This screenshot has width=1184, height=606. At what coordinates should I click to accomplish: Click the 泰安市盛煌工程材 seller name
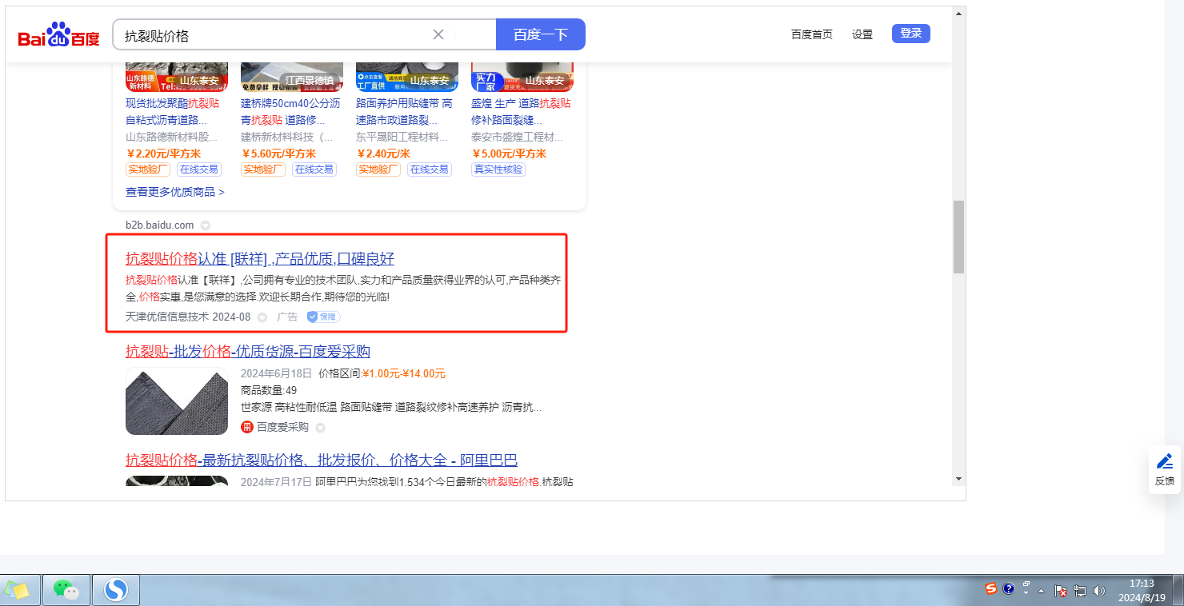(518, 137)
